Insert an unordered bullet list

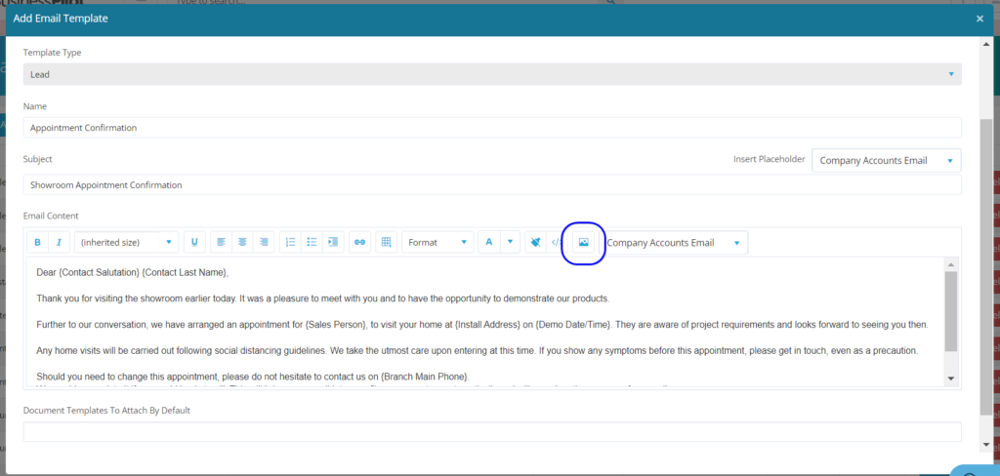pos(312,242)
